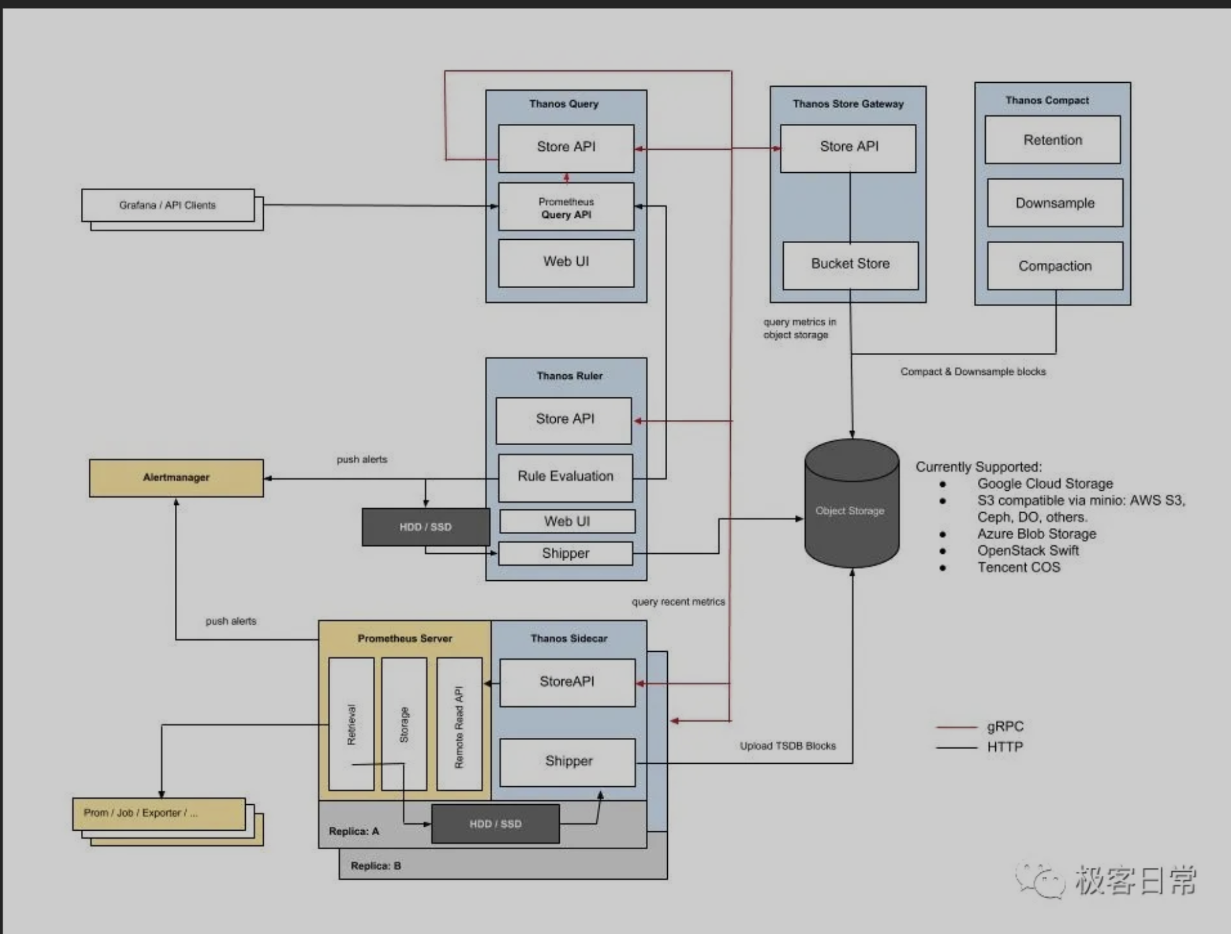Select the vertical Storage box
Image resolution: width=1231 pixels, height=934 pixels.
click(x=404, y=724)
